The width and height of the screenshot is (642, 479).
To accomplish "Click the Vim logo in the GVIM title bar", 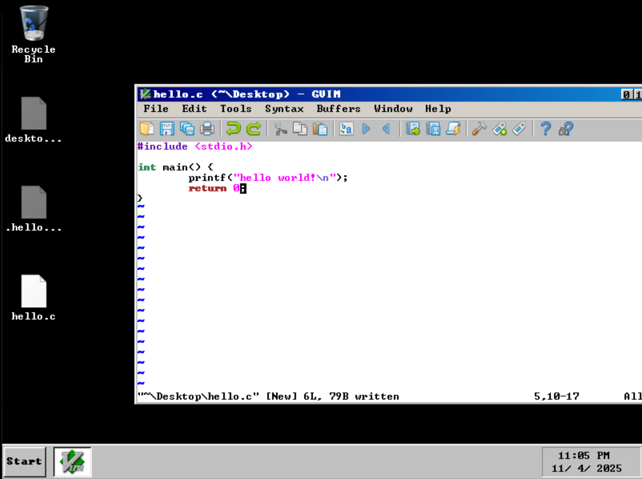I will tap(145, 94).
